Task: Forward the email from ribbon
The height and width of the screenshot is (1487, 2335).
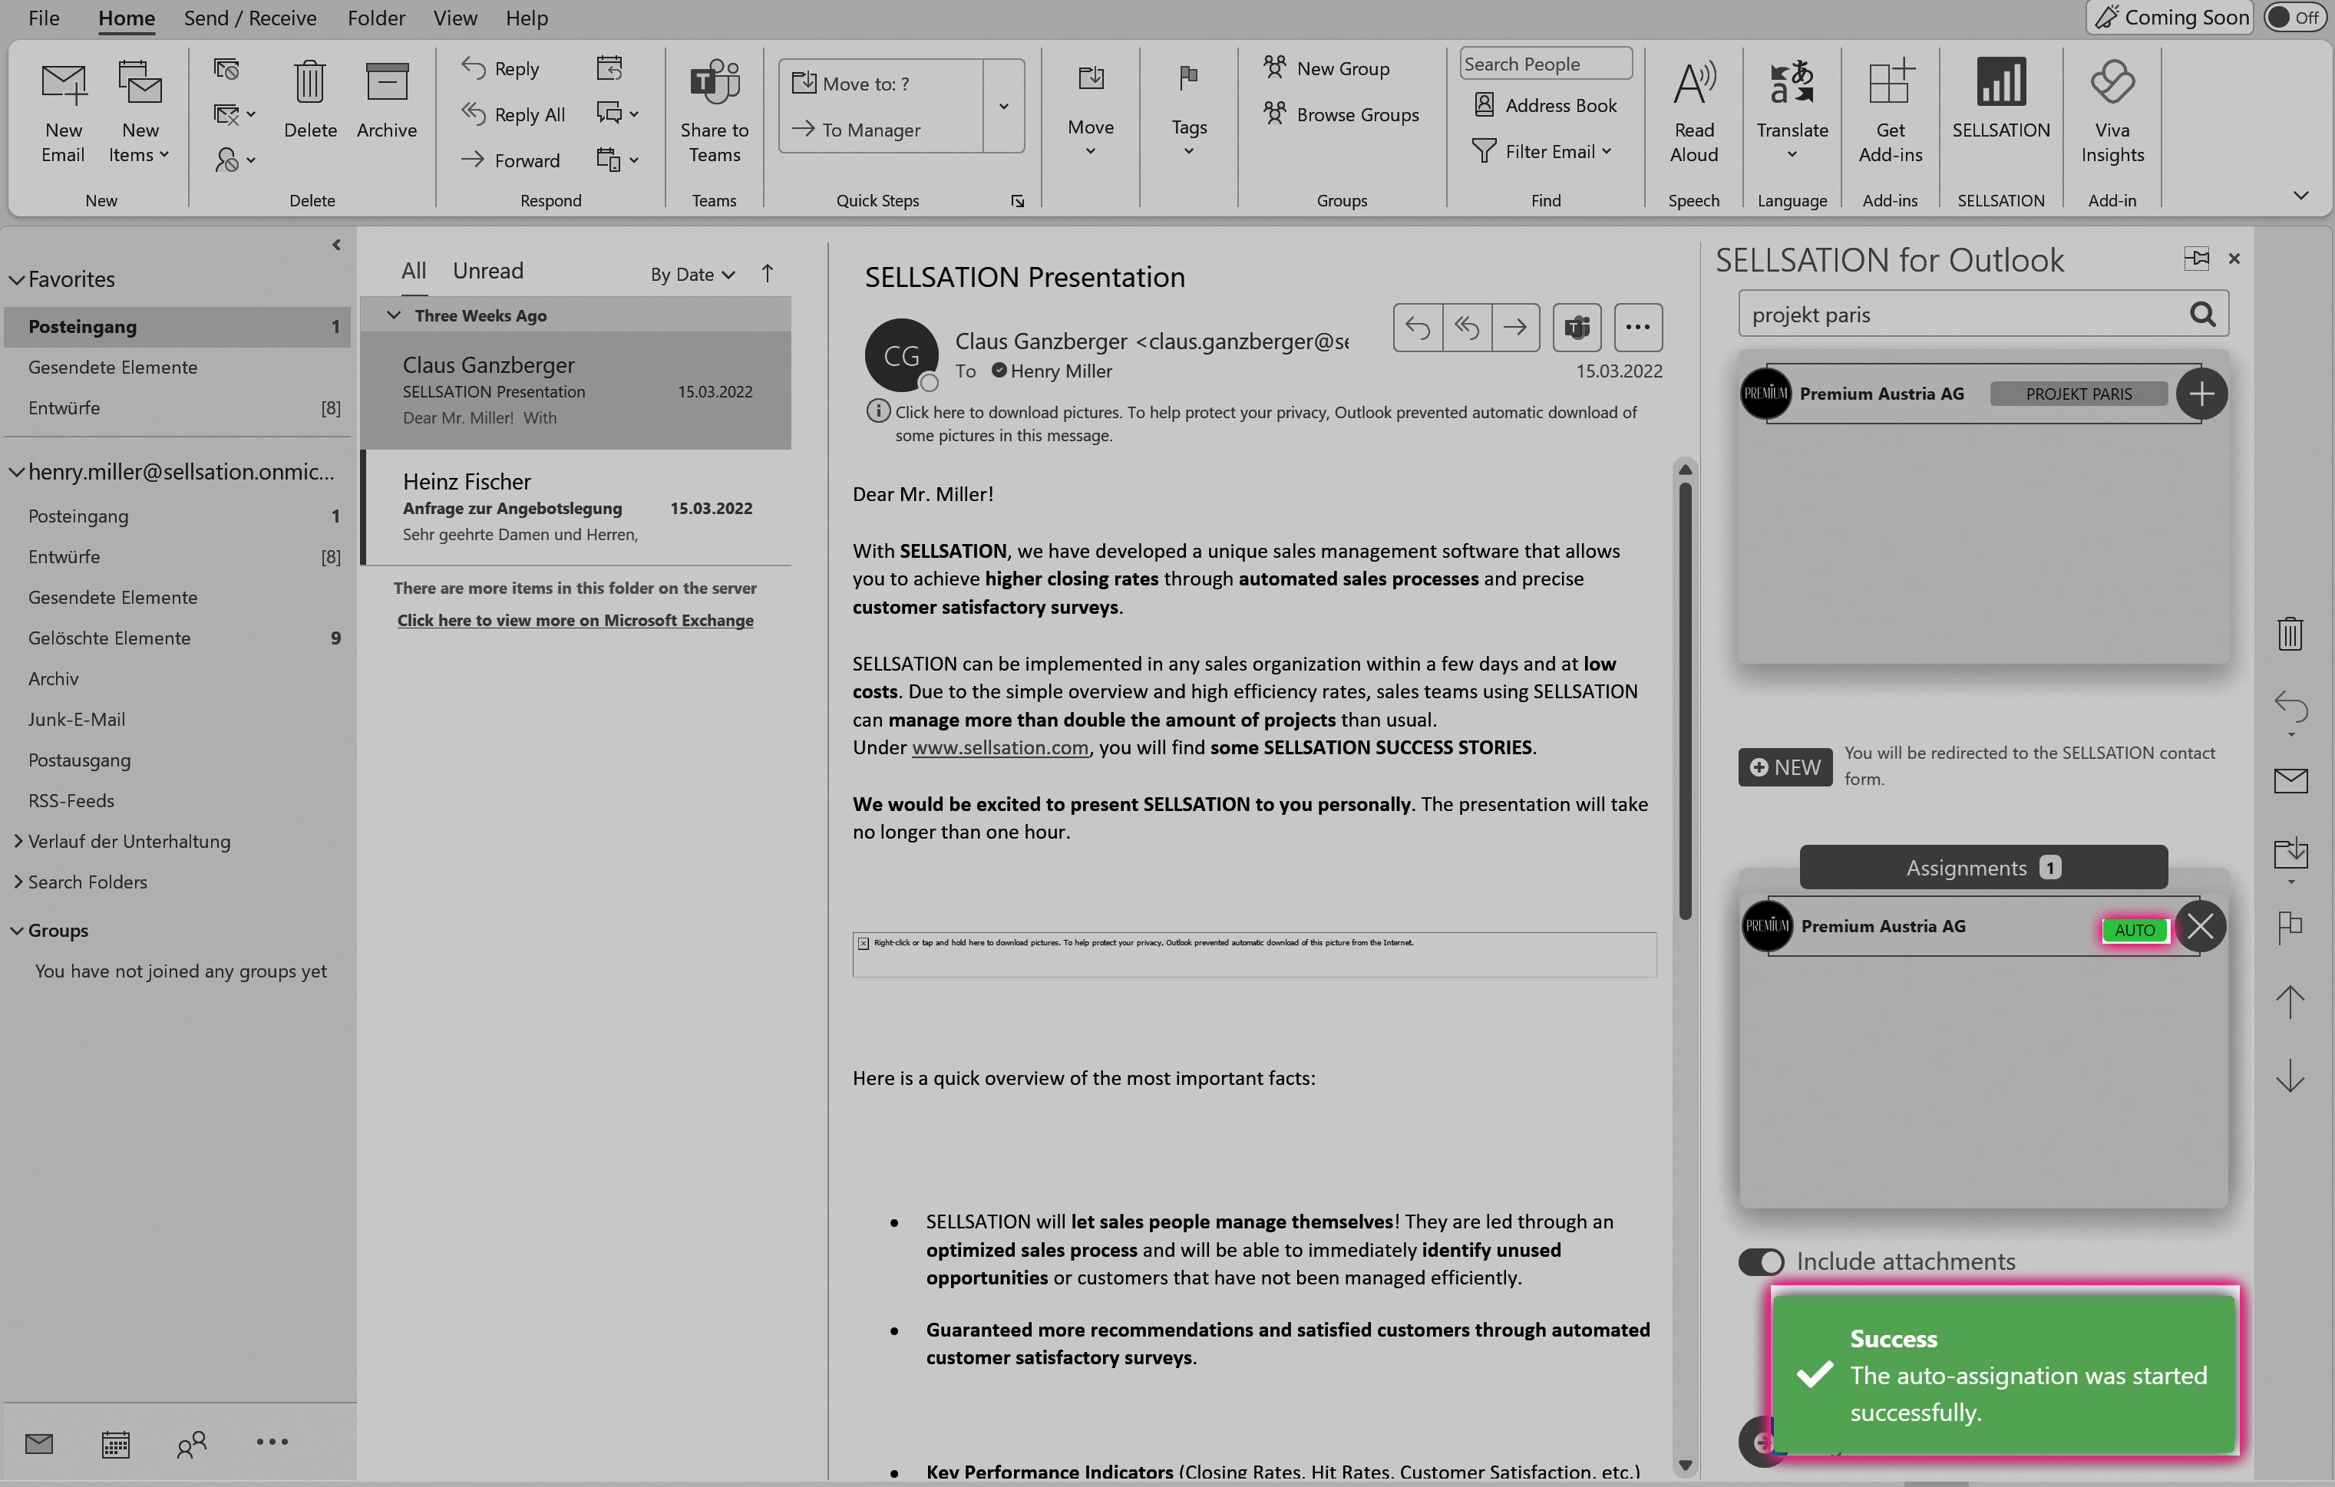Action: coord(511,160)
